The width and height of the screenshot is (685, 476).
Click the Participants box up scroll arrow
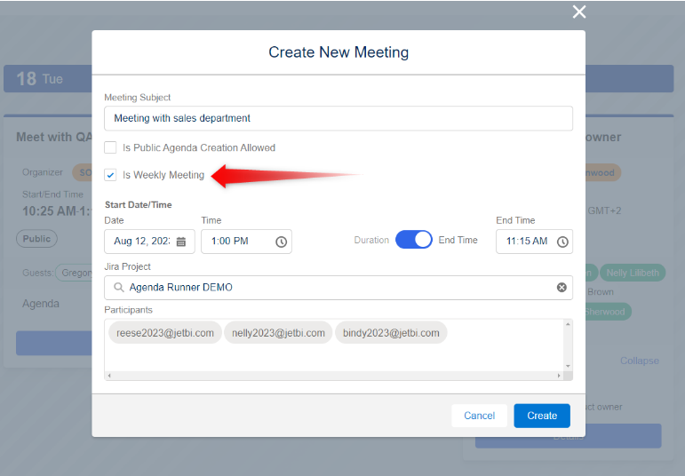[568, 324]
